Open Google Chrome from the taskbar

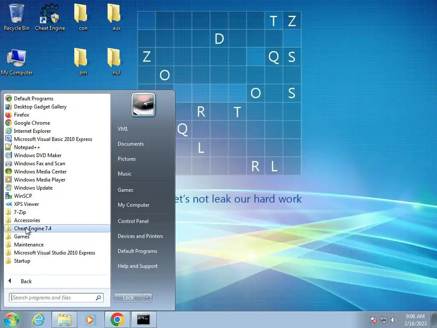(x=117, y=319)
